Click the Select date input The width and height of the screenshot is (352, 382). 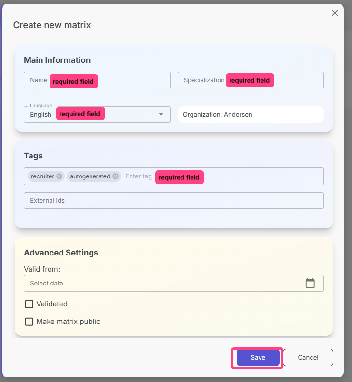[x=162, y=284]
